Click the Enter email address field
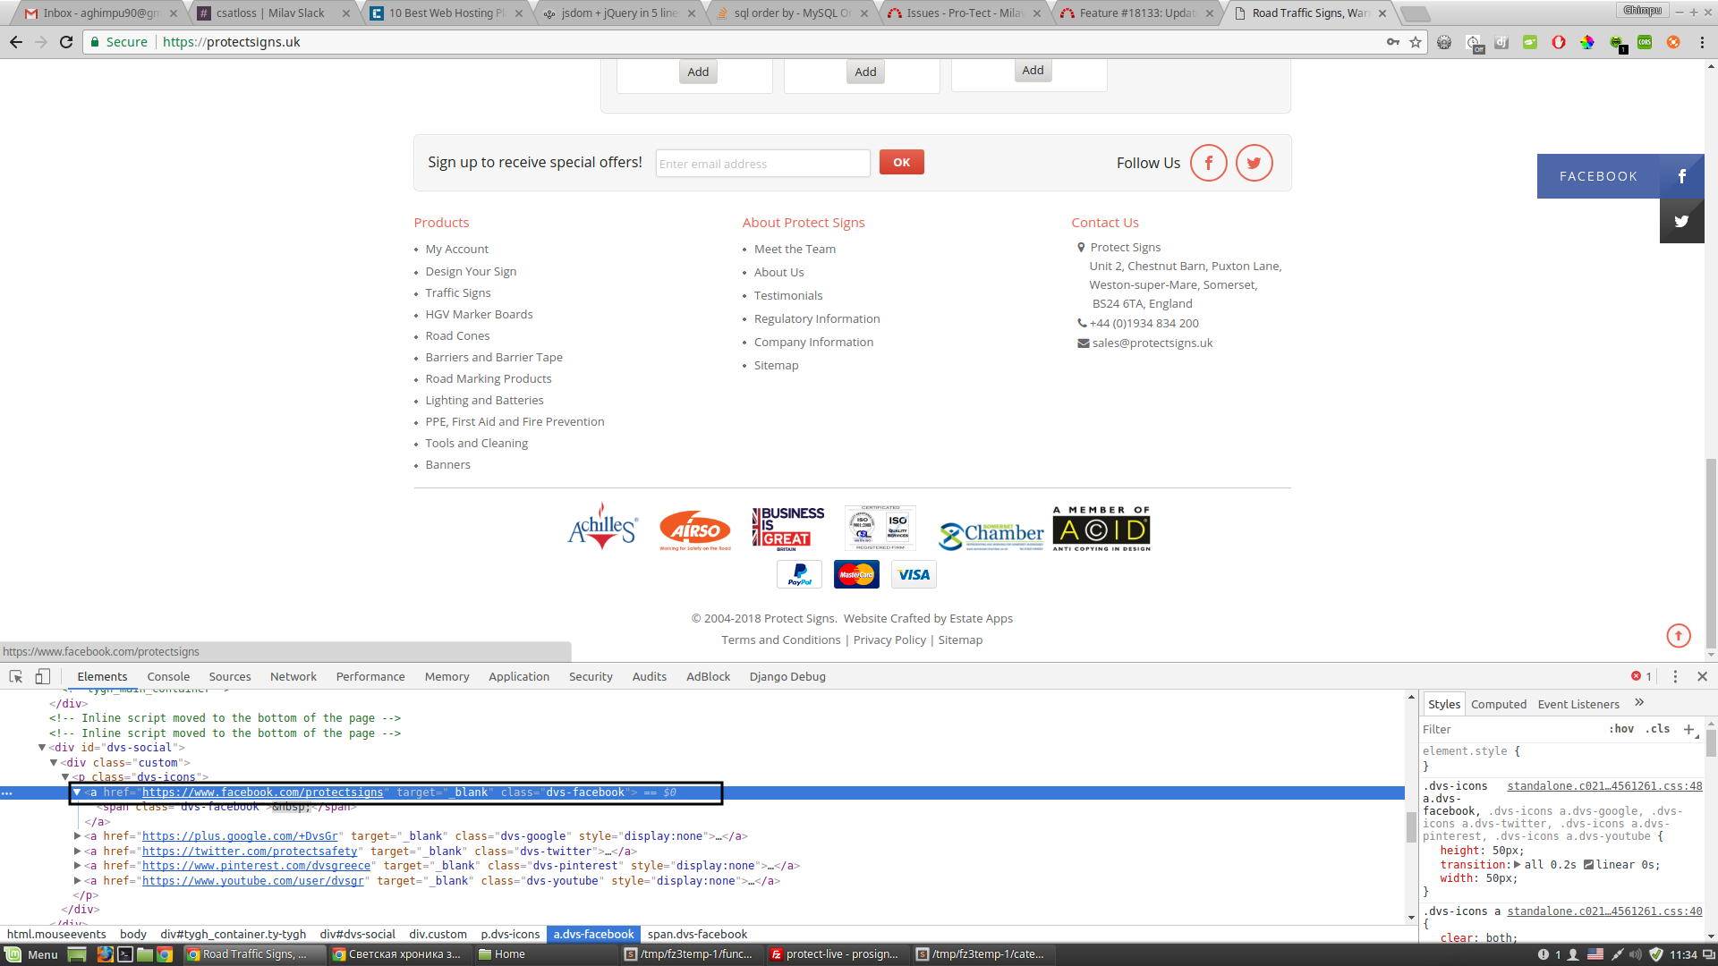This screenshot has height=966, width=1718. tap(762, 164)
